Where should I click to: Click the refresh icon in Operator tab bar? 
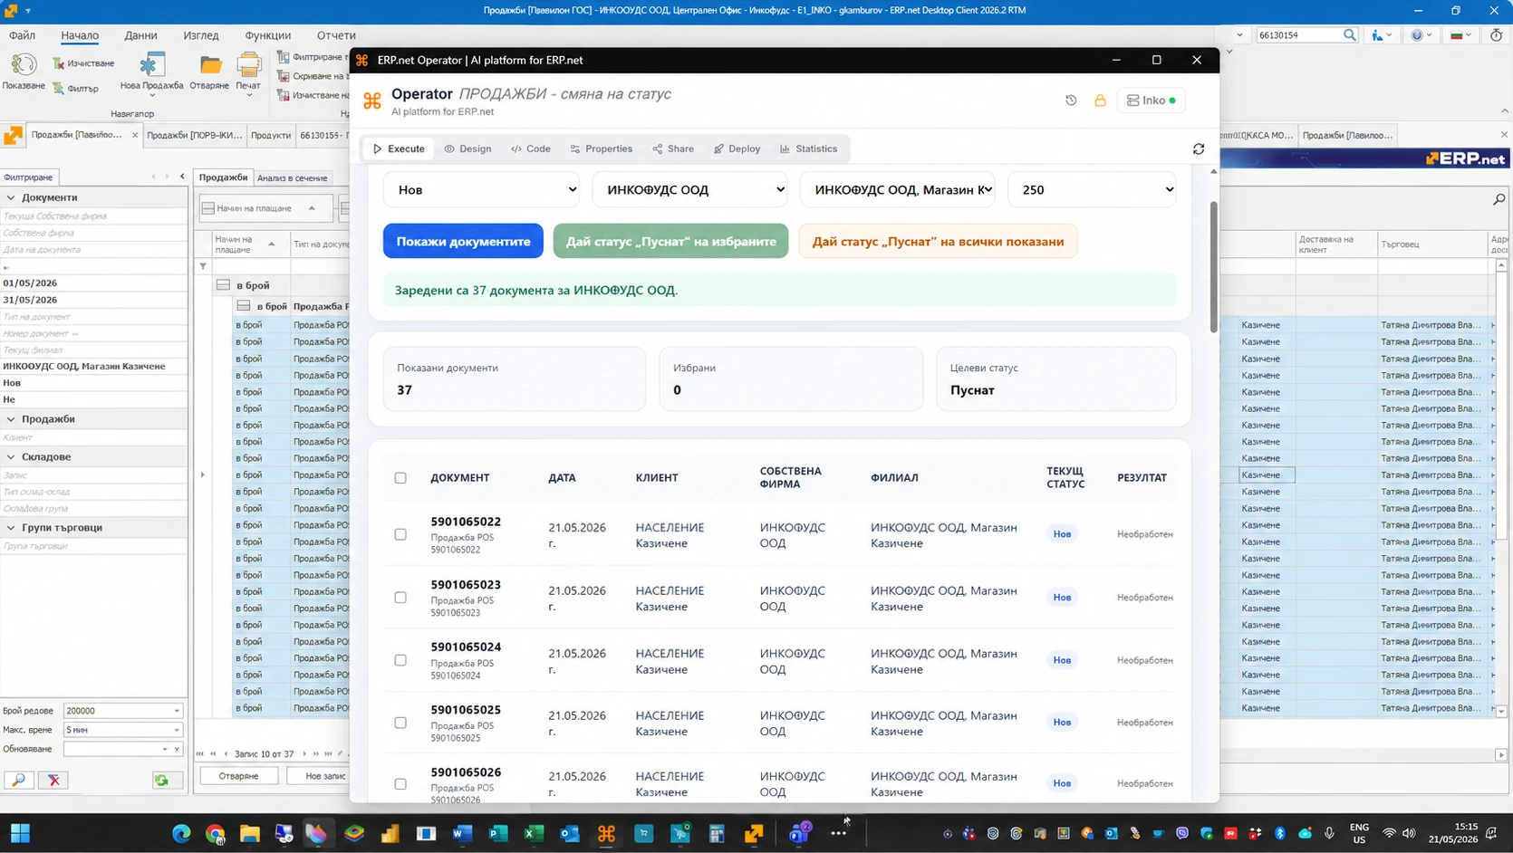(x=1199, y=149)
